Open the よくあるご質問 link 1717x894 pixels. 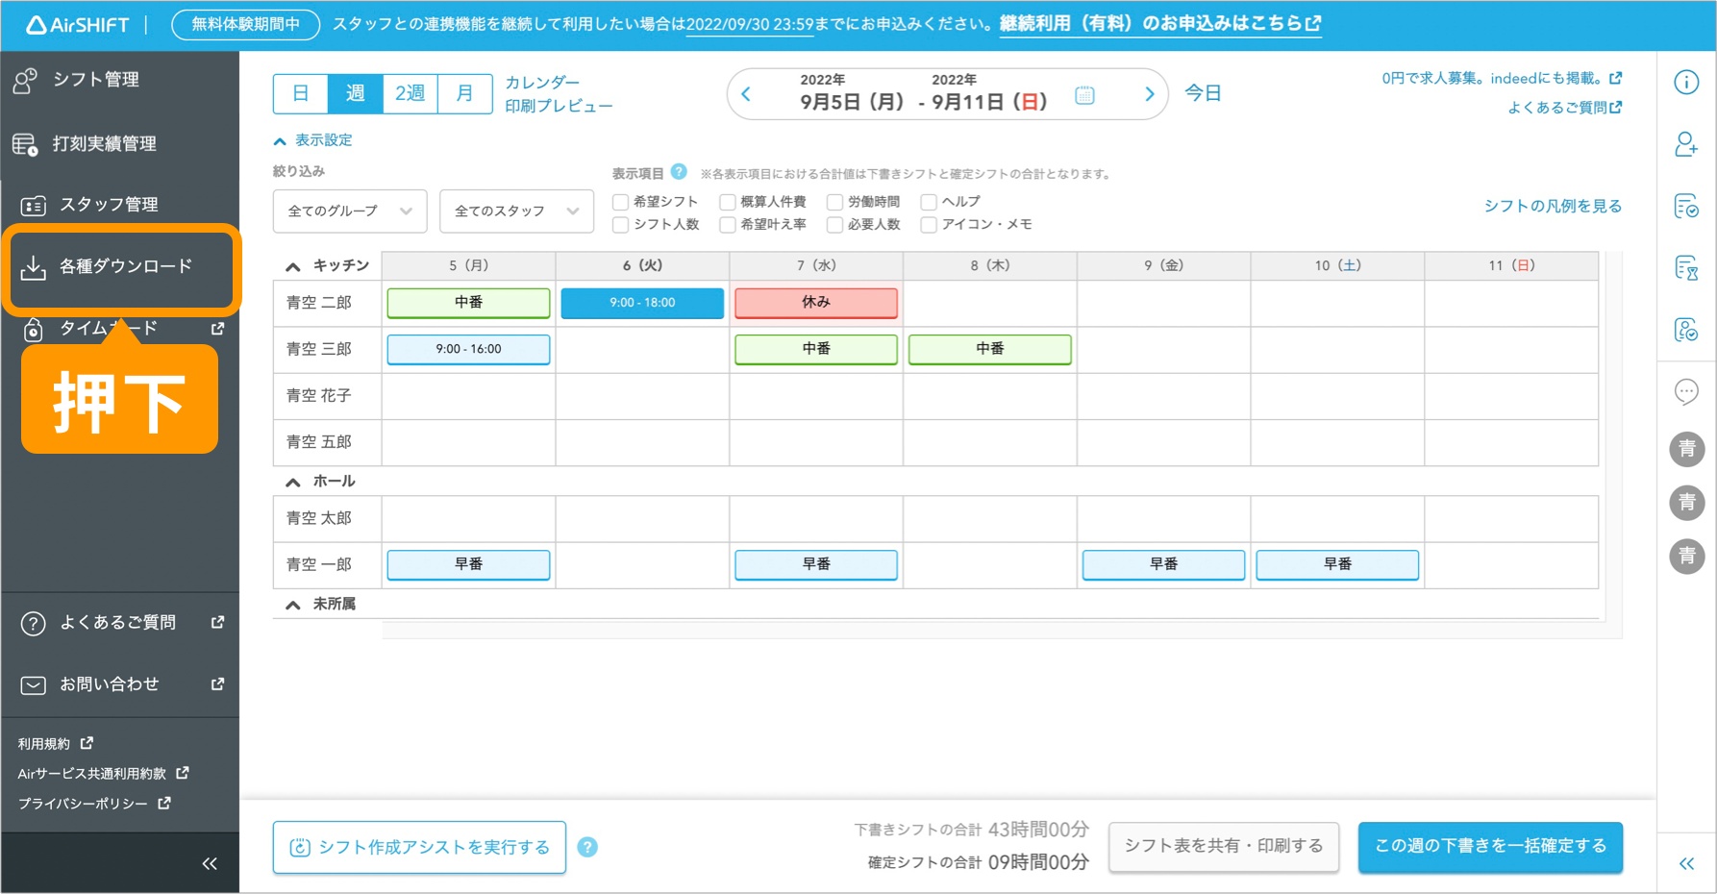pos(117,622)
